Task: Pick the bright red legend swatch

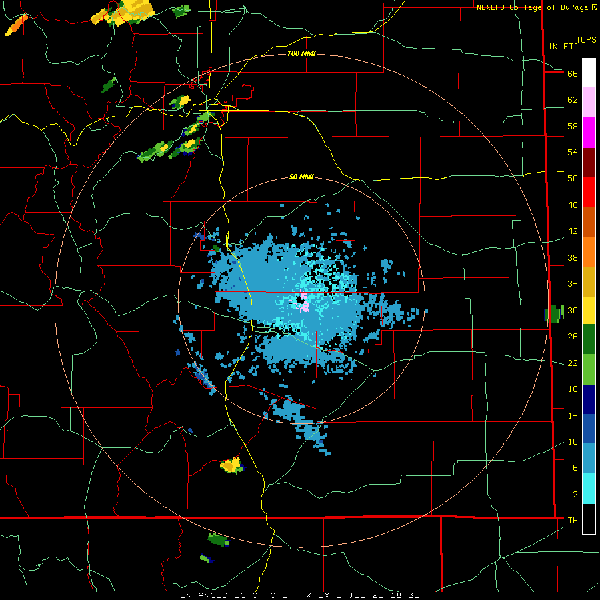Action: point(589,192)
